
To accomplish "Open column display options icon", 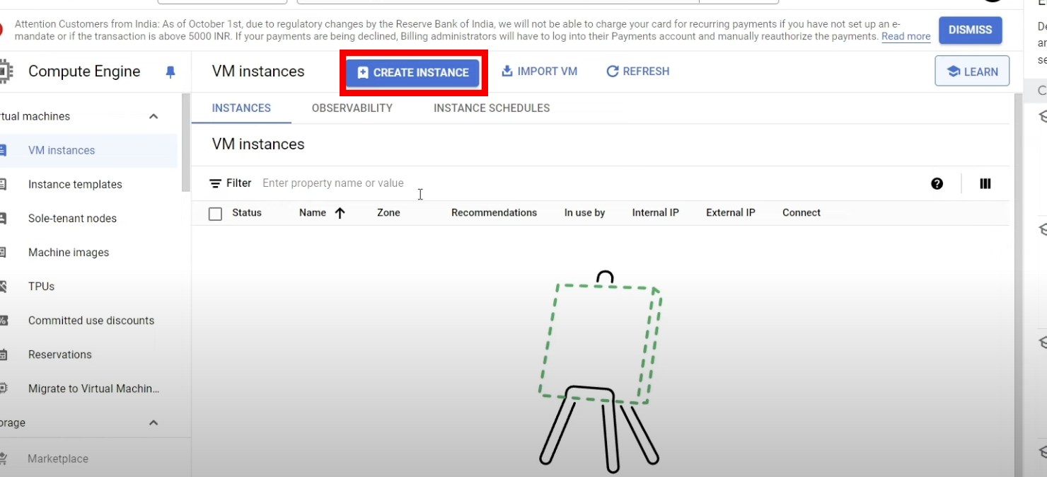I will tap(985, 184).
